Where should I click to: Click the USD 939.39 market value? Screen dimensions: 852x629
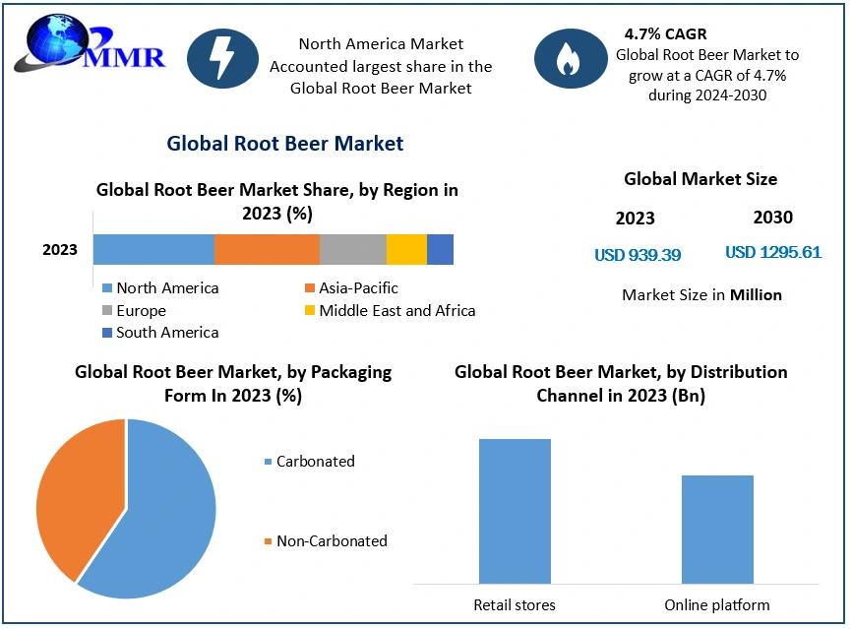638,255
